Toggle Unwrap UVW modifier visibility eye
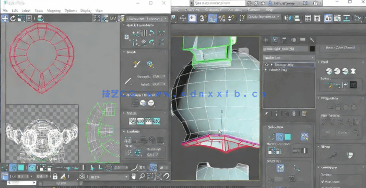 pos(267,65)
